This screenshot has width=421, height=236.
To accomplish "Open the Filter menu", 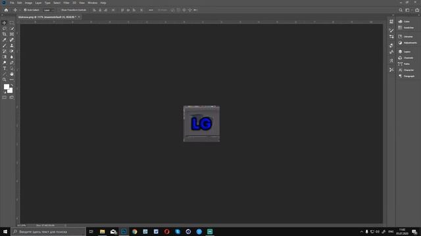I will coord(66,3).
